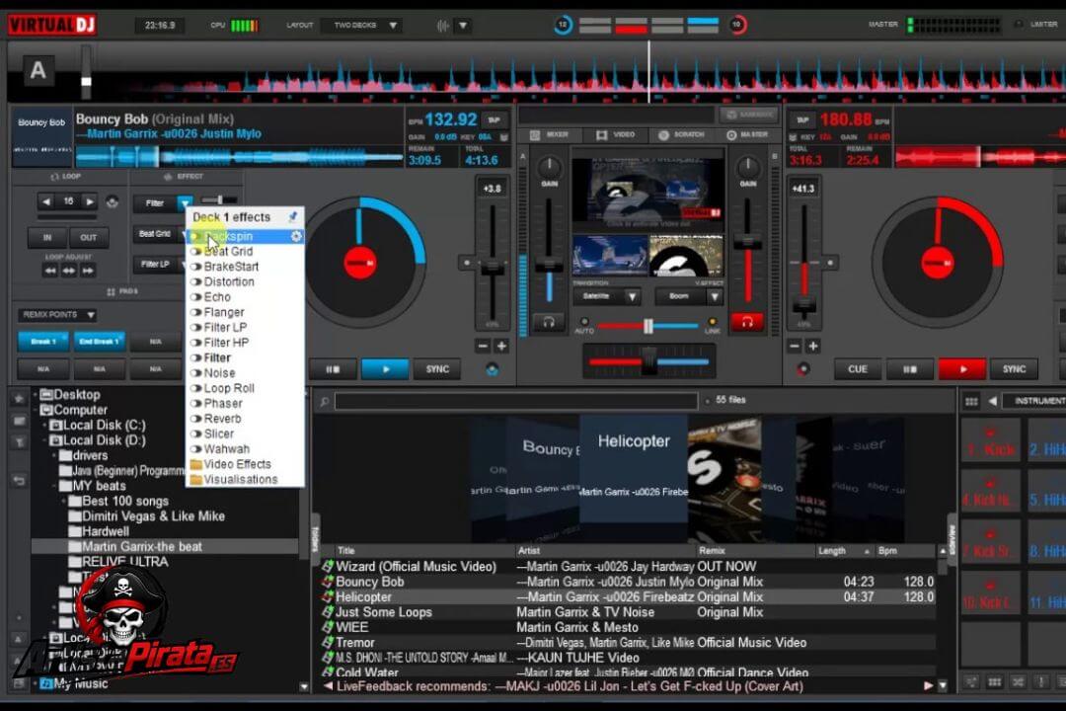The height and width of the screenshot is (711, 1066).
Task: Click waveform display icon in top bar
Action: point(443,26)
